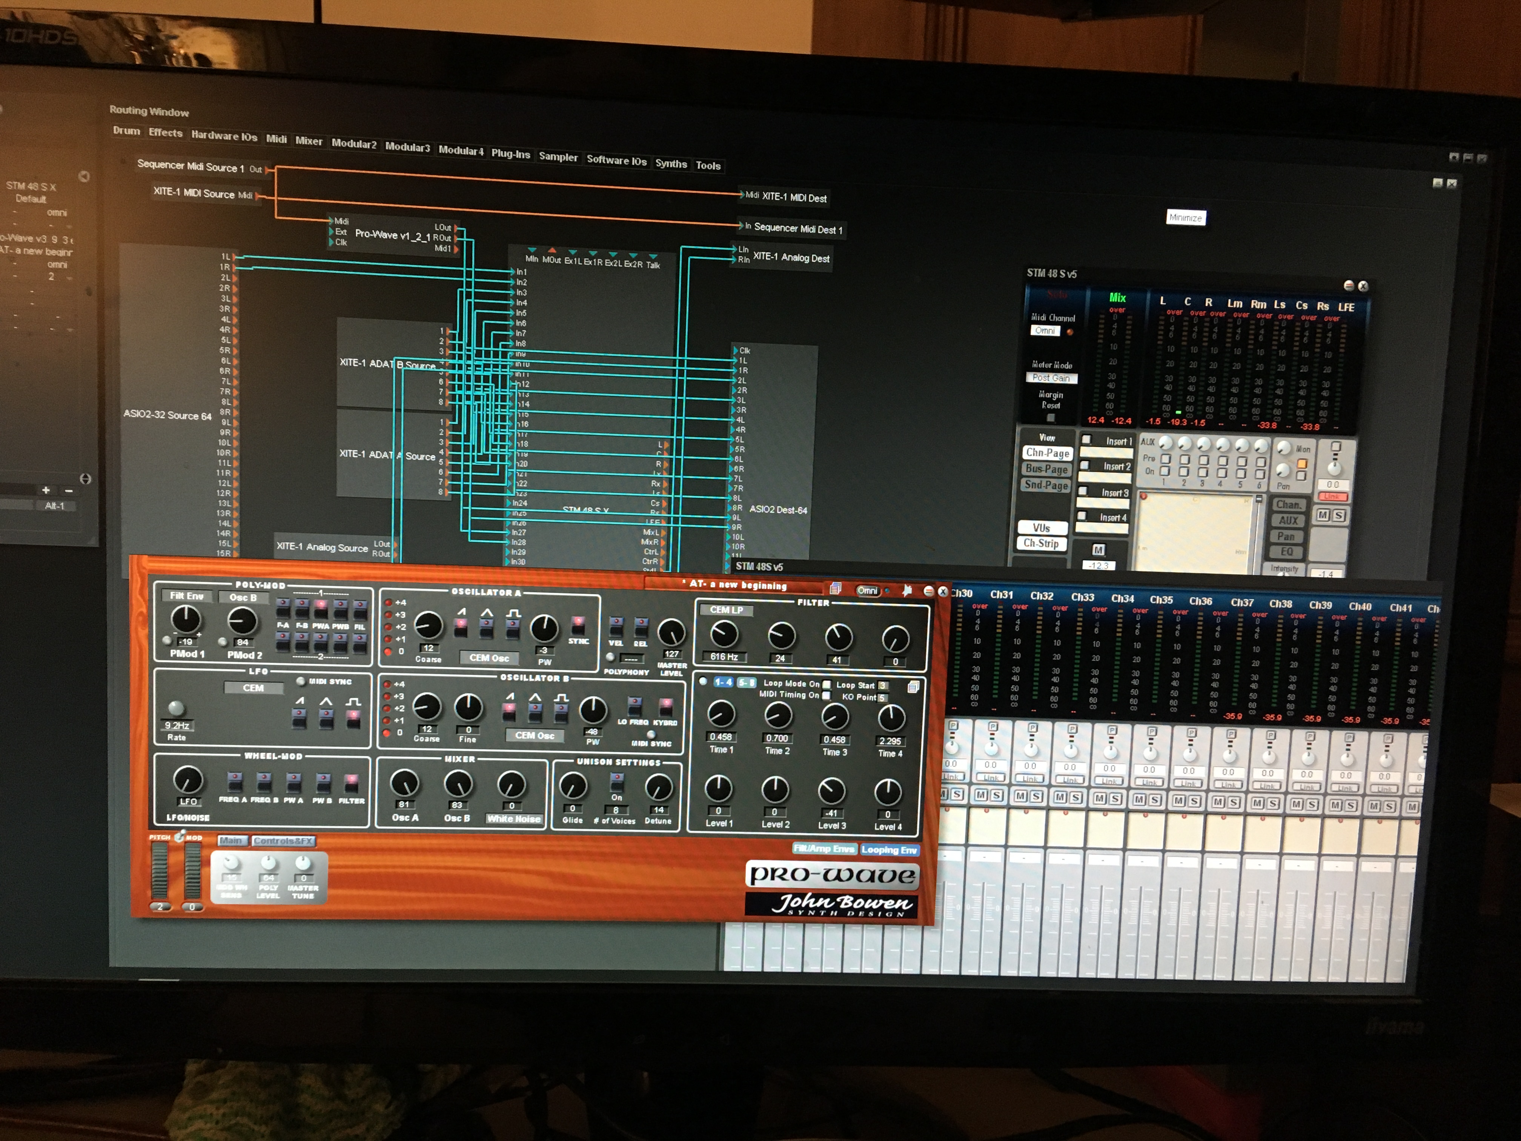Open Tools menu in Routing Window
The height and width of the screenshot is (1141, 1521).
[708, 166]
